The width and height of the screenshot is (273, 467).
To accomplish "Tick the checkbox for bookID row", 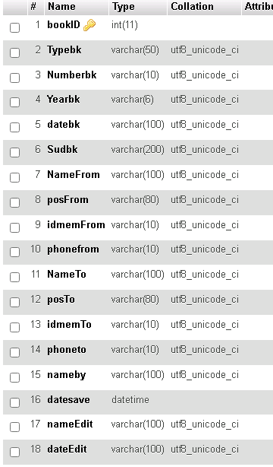I will [15, 27].
